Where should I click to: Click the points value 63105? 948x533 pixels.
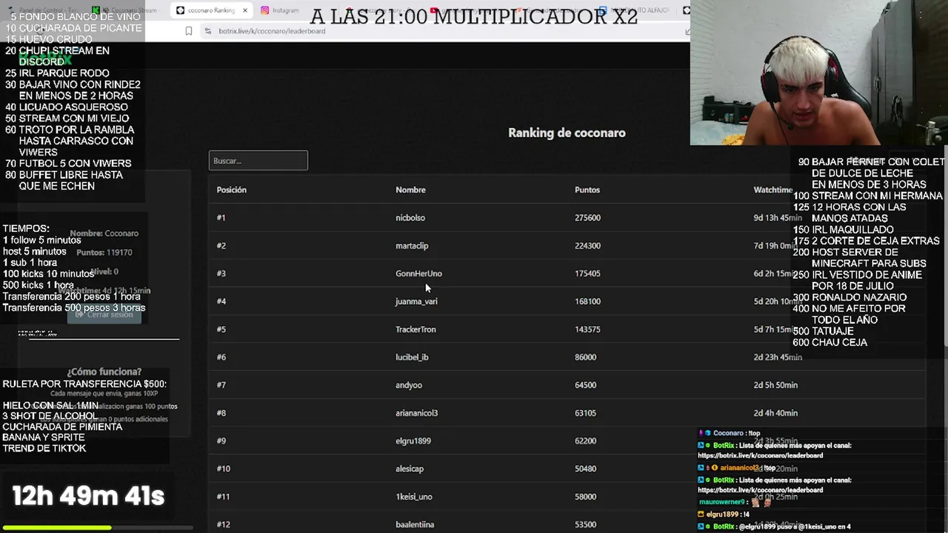pos(585,413)
